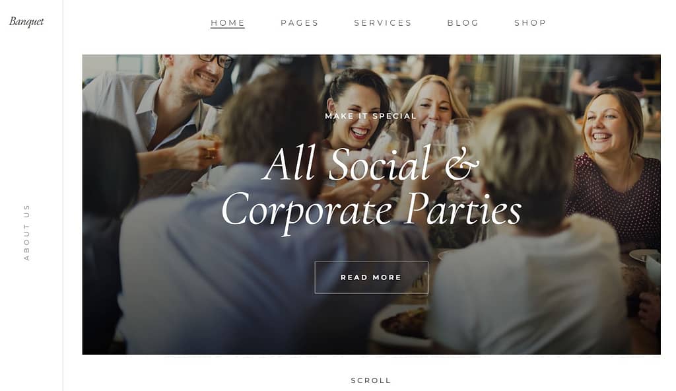Go to the BLOG menu item

point(463,23)
